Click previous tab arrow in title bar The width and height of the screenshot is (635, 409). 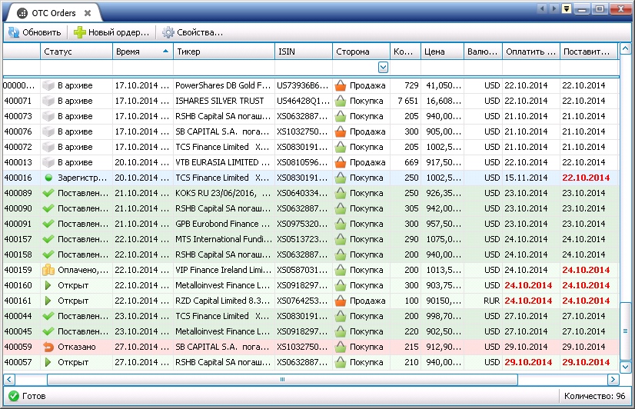[x=542, y=8]
